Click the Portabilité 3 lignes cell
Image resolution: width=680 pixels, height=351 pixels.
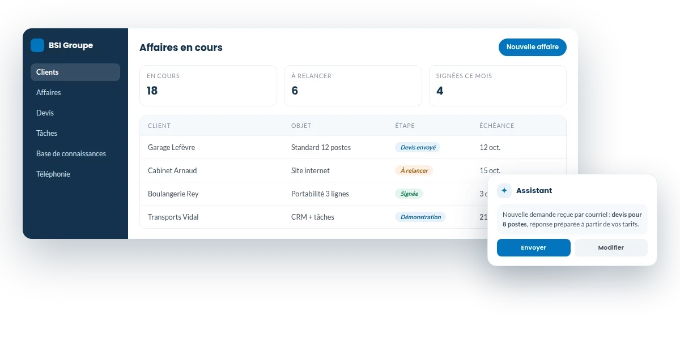click(320, 194)
